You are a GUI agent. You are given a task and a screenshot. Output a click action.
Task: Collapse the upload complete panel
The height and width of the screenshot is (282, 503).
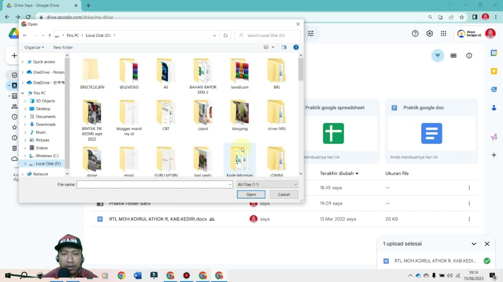click(474, 244)
